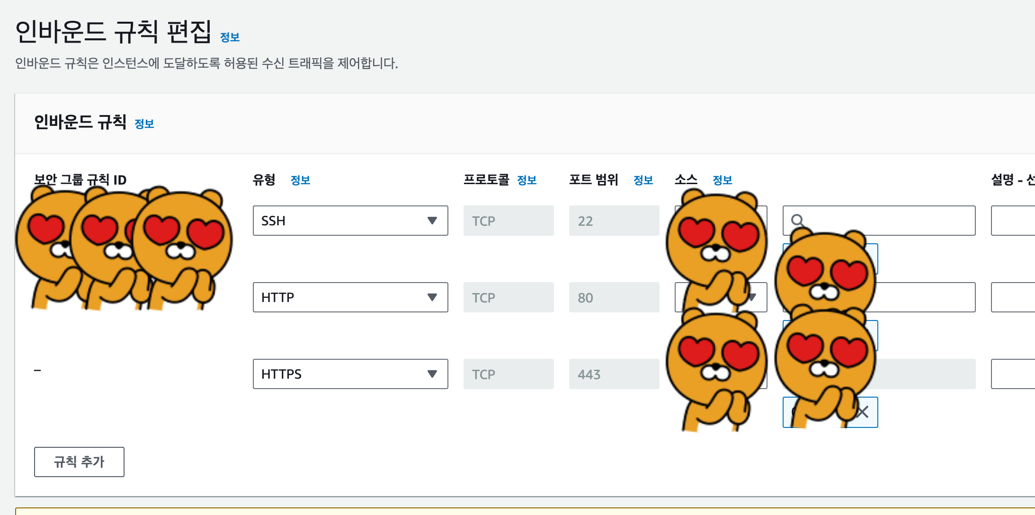This screenshot has height=515, width=1035.
Task: Click the description field in SSH row
Action: coord(1013,221)
